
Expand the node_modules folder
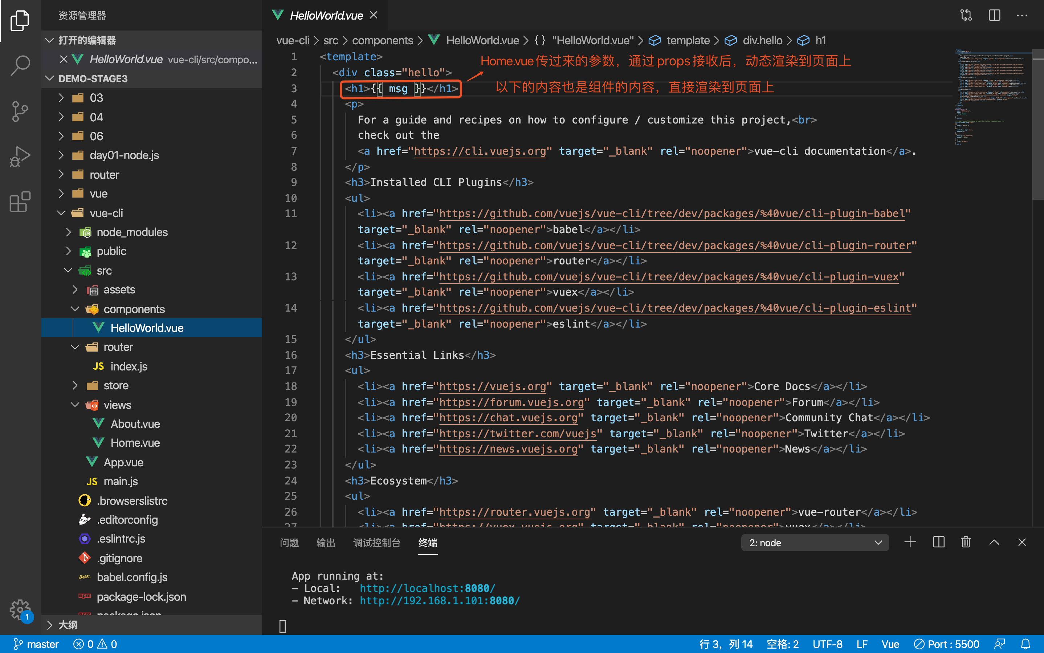point(132,232)
